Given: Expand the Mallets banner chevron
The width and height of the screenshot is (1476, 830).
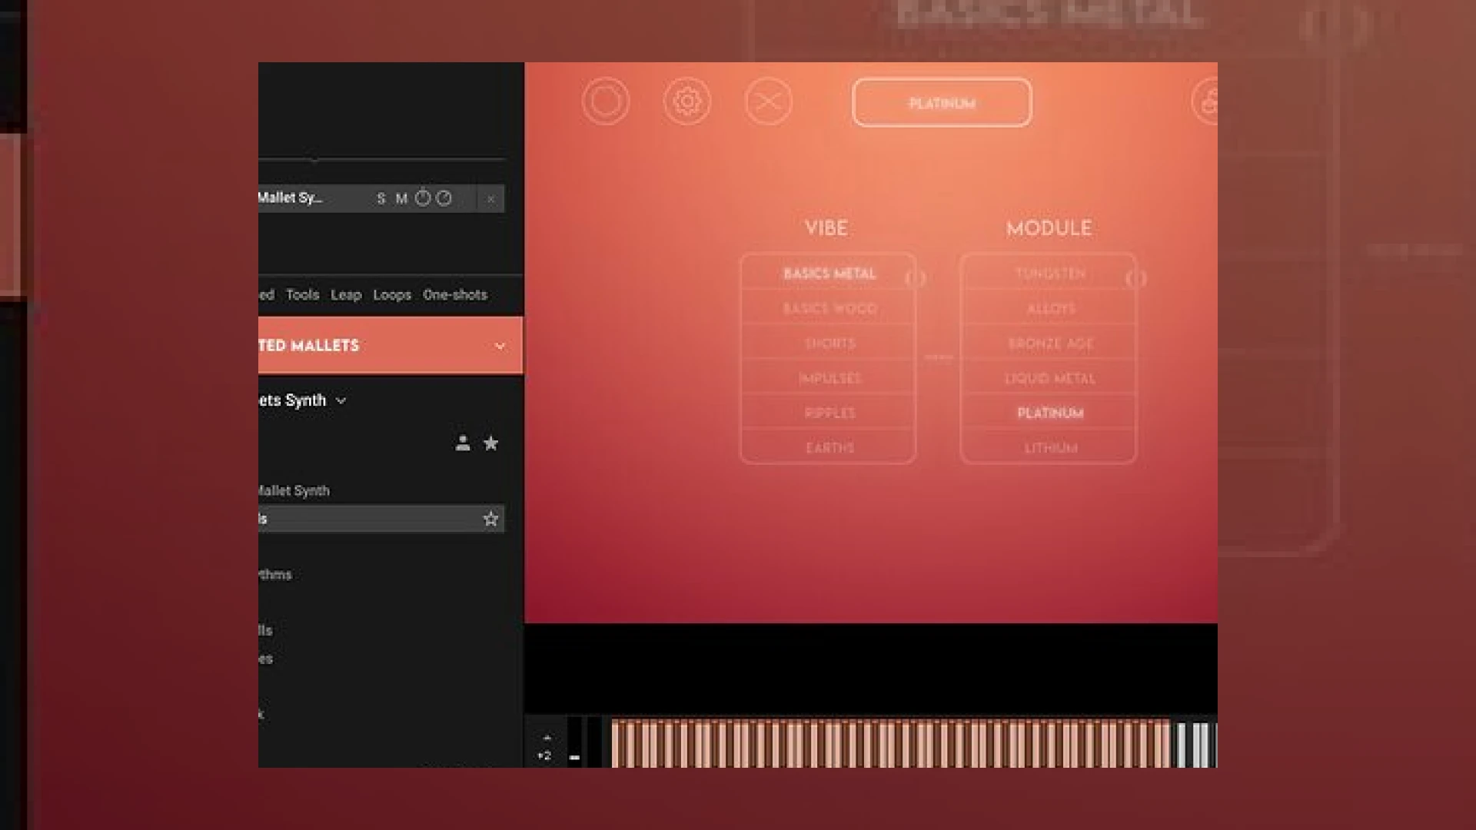Looking at the screenshot, I should pyautogui.click(x=500, y=346).
